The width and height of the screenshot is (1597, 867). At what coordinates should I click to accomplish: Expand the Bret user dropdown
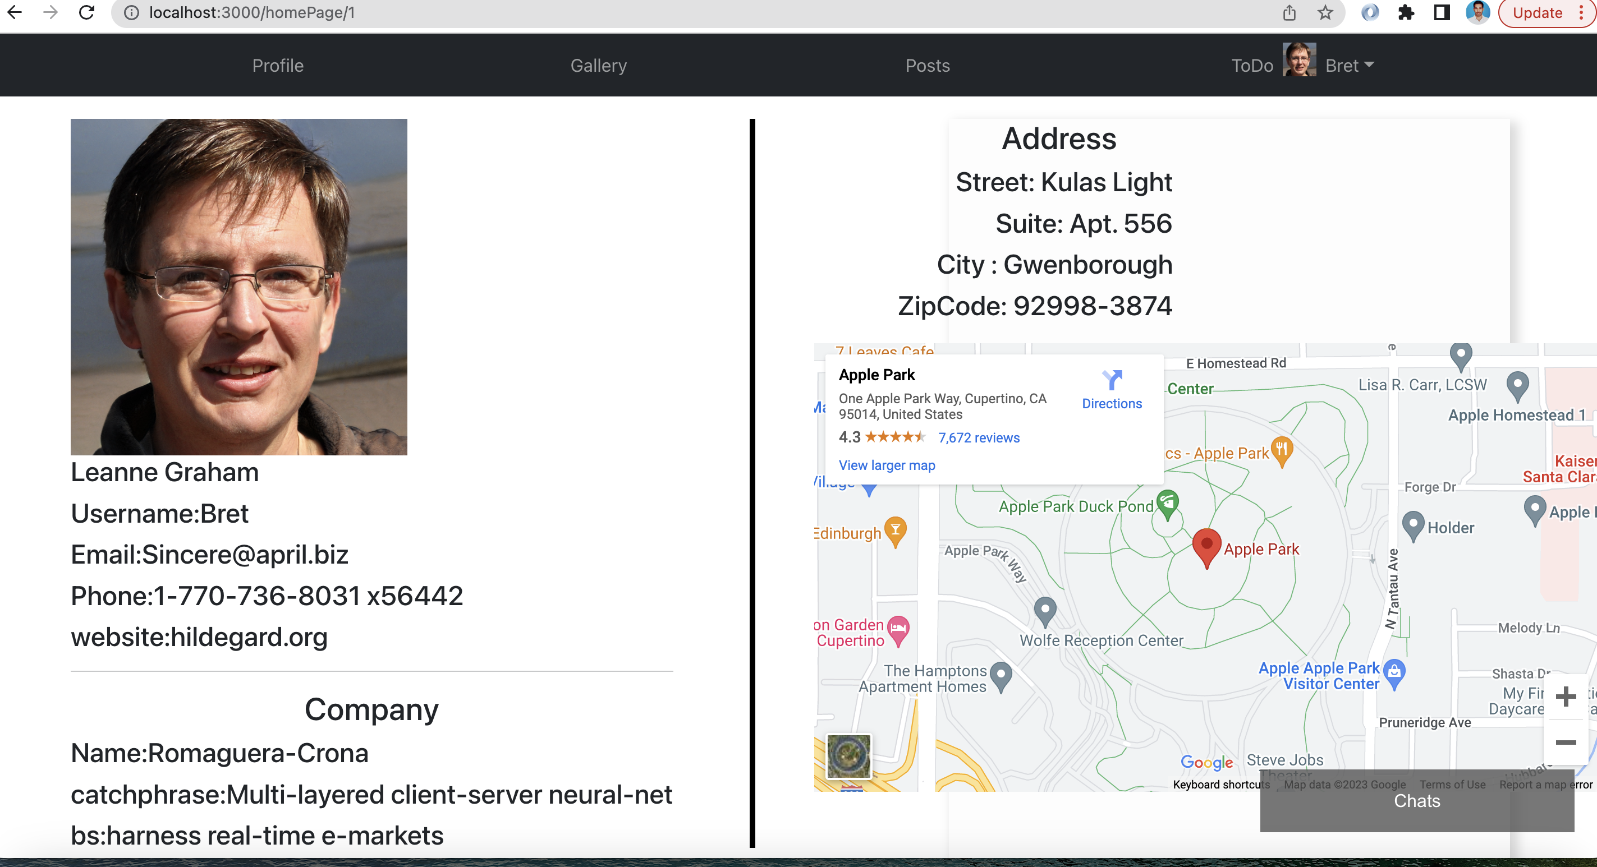coord(1350,66)
